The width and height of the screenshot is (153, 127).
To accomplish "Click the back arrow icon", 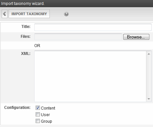I will pos(5,14).
